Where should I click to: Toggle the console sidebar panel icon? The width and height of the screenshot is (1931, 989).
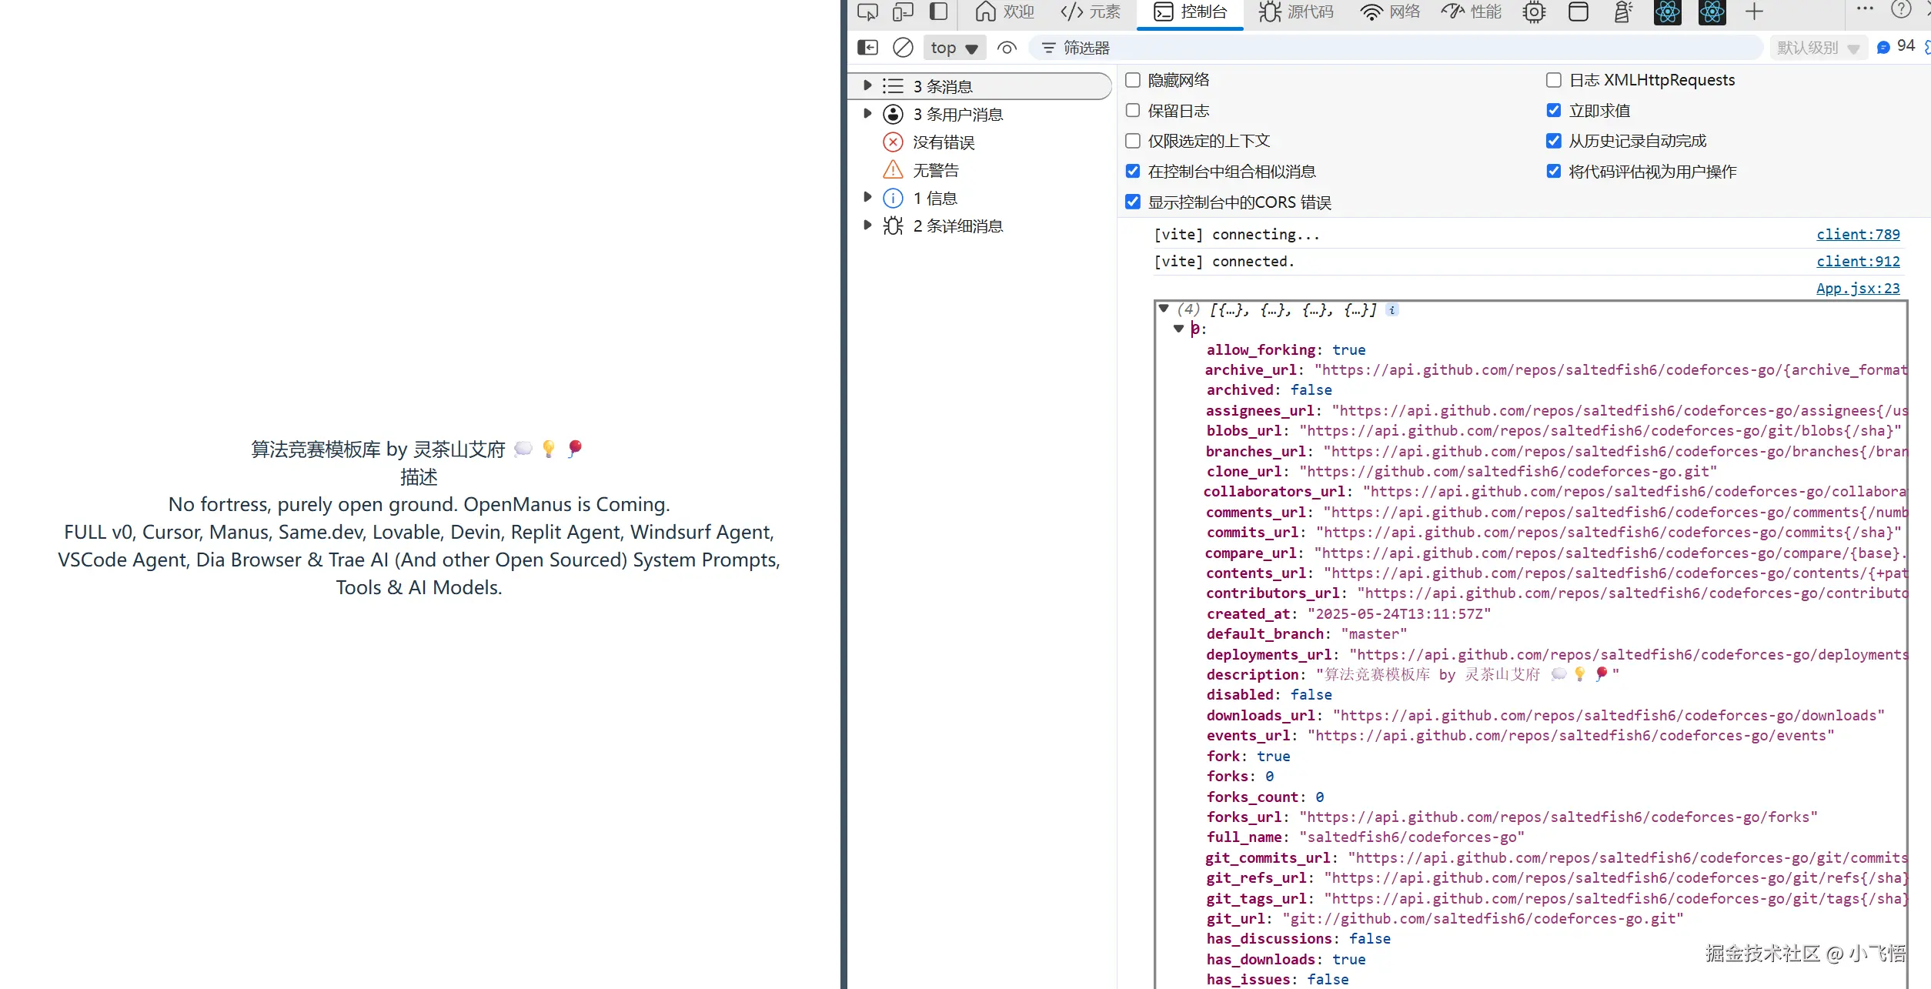[867, 48]
